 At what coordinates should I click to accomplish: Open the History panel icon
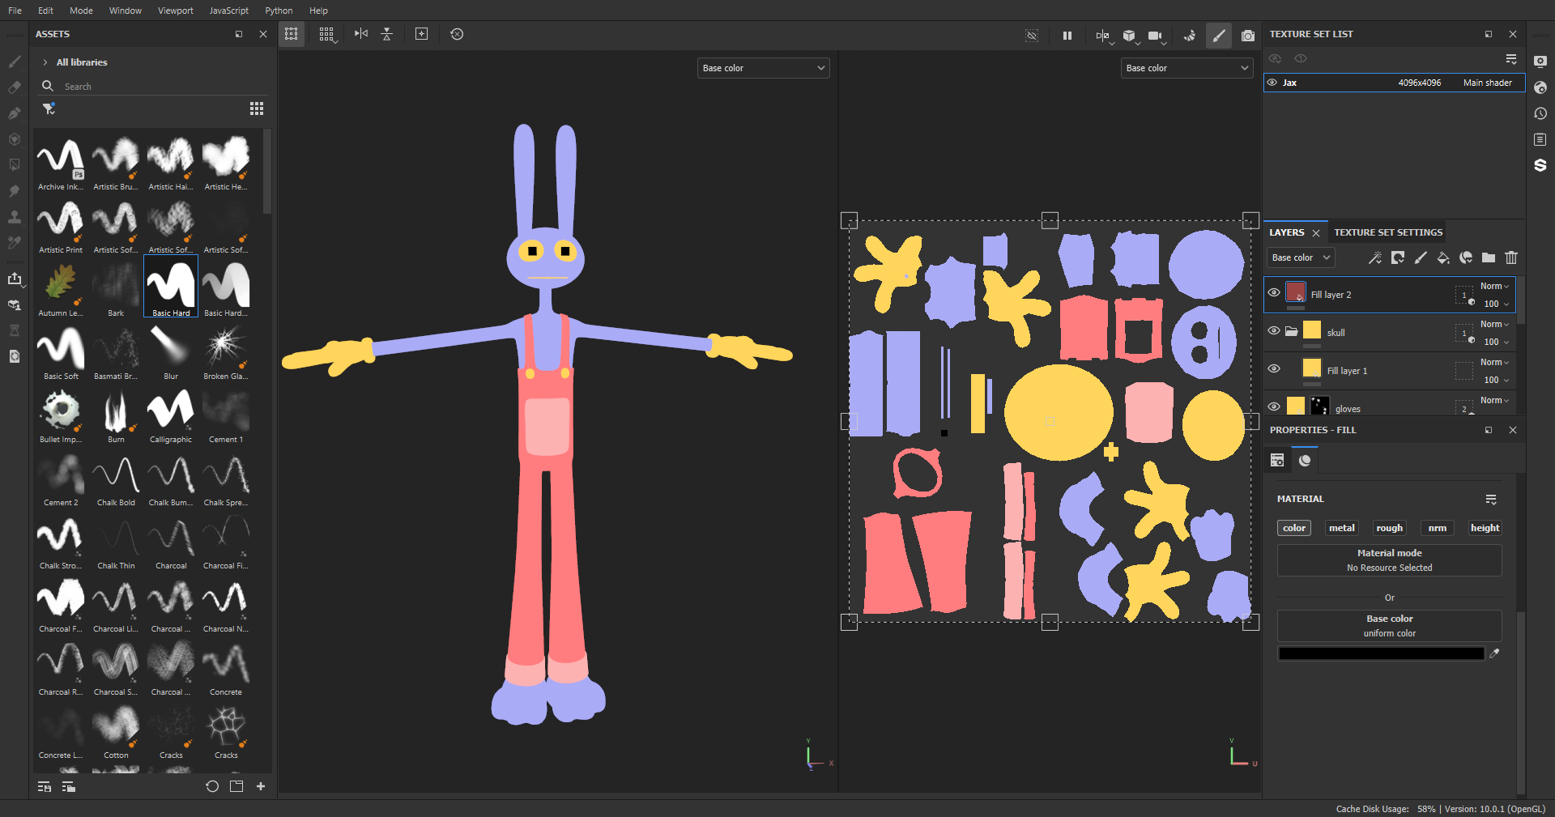pyautogui.click(x=1540, y=113)
